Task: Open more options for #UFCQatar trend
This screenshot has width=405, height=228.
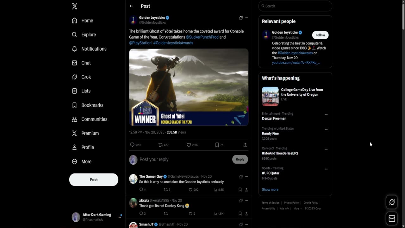Action: (x=327, y=169)
